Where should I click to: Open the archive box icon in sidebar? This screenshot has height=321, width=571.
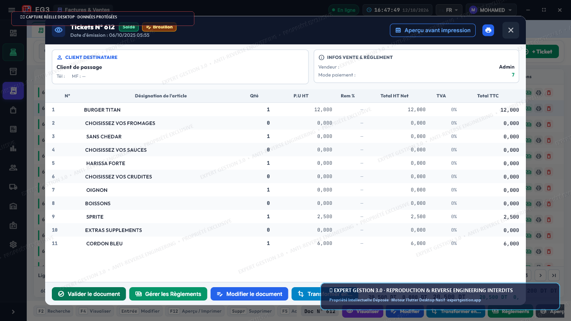coord(13,71)
